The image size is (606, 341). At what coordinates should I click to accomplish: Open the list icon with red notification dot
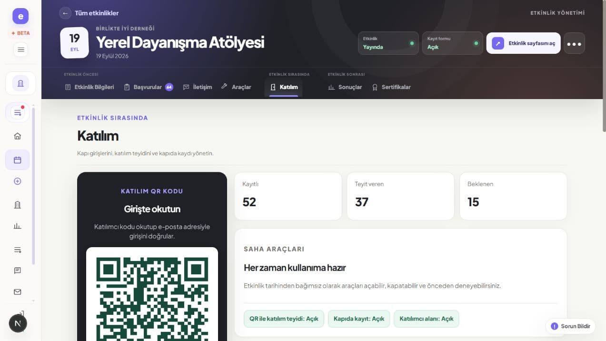18,113
